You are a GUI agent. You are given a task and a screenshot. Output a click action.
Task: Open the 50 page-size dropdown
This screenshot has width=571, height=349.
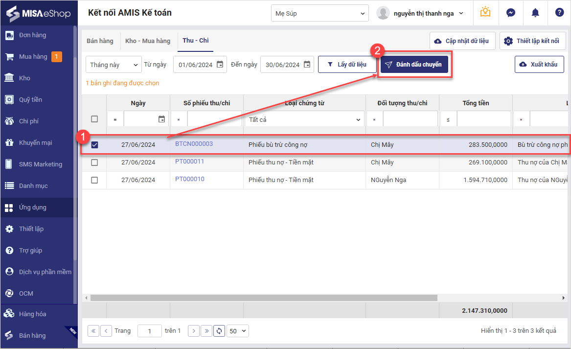coord(237,331)
